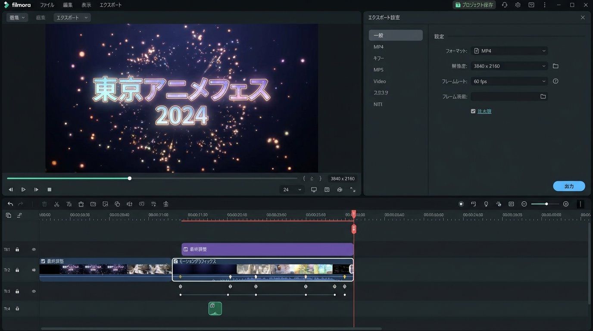Open the resolution 3840 x 2160 dropdown
Viewport: 593px width, 331px height.
(x=509, y=66)
